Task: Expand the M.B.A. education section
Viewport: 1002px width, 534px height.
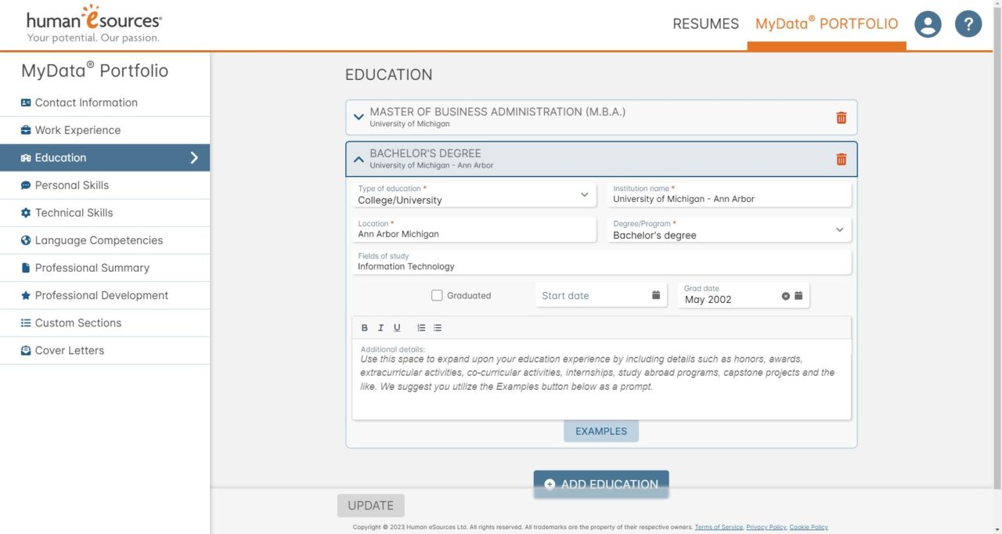Action: [x=359, y=117]
